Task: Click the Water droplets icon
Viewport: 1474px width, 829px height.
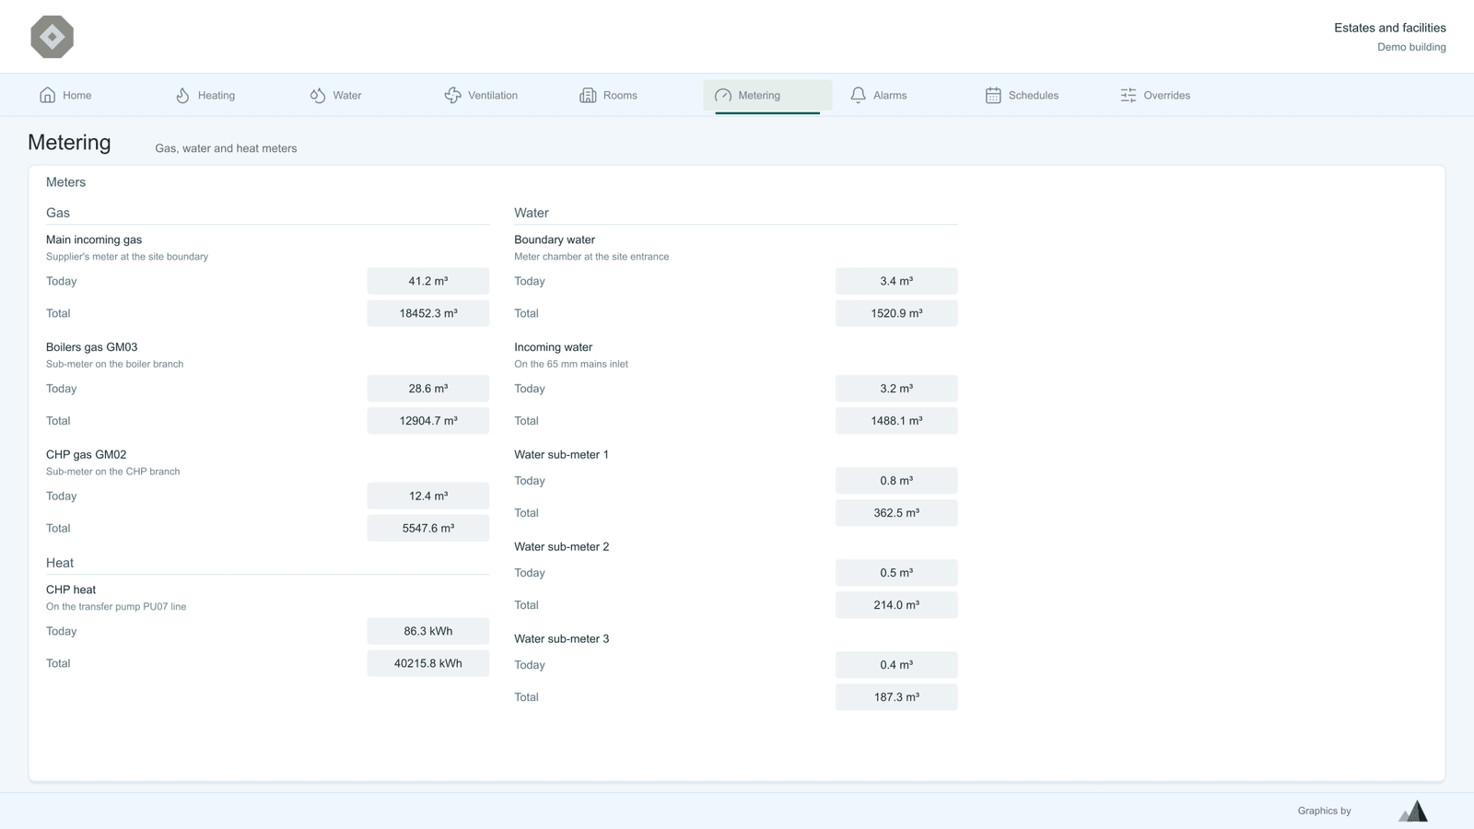Action: [318, 95]
